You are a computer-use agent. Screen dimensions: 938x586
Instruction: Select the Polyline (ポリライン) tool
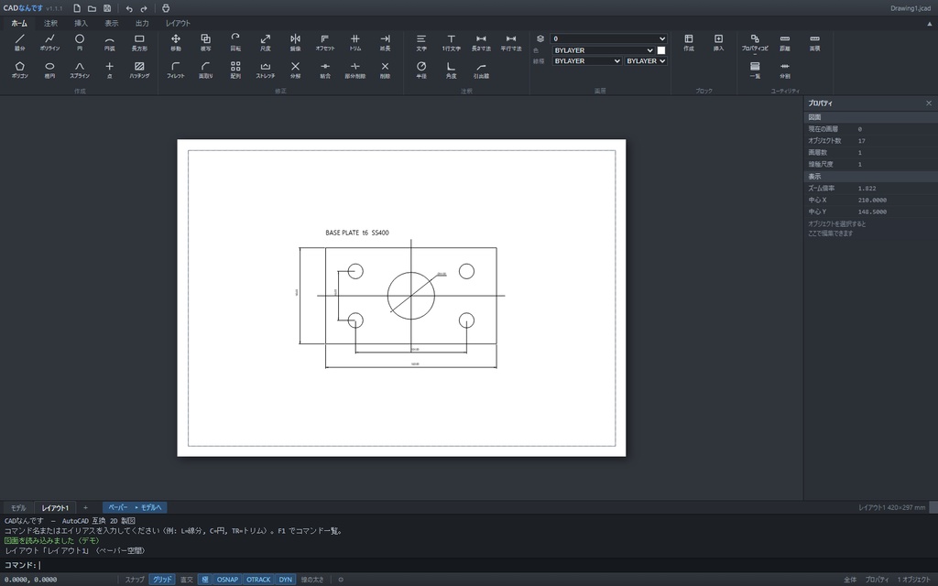tap(49, 42)
